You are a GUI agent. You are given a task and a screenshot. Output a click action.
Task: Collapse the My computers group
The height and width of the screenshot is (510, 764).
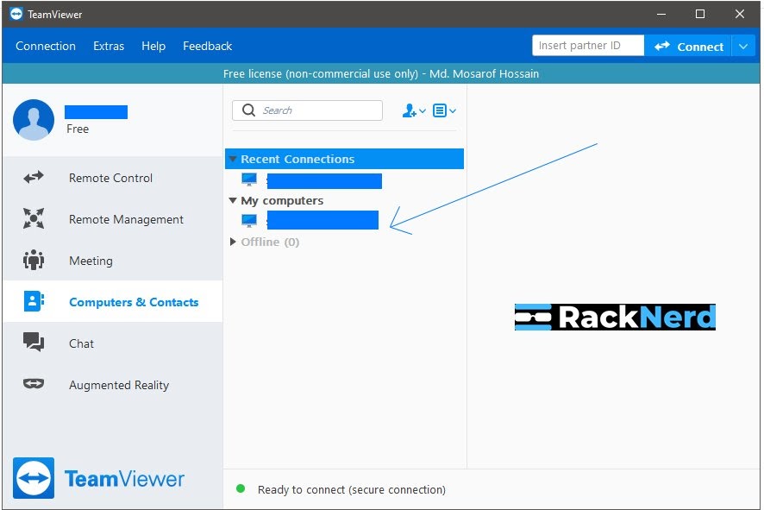[x=233, y=200]
